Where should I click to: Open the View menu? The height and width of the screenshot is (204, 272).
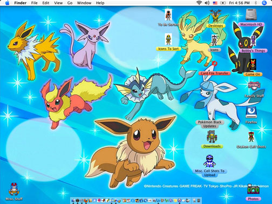point(58,3)
